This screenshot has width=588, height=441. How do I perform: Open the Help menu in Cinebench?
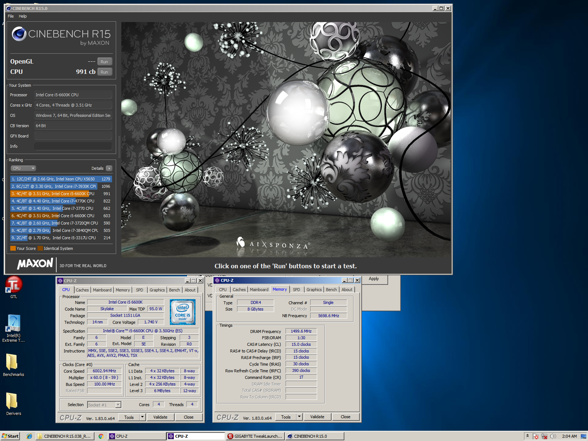tap(23, 16)
